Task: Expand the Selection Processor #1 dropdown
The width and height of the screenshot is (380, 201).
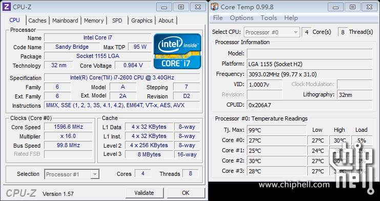Action: pyautogui.click(x=72, y=174)
